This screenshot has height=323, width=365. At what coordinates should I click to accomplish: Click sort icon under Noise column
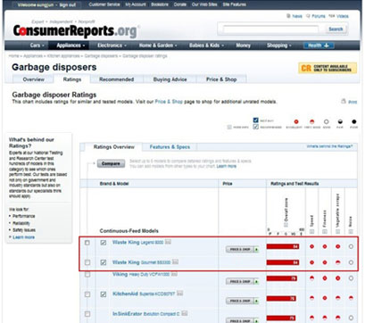coord(351,231)
